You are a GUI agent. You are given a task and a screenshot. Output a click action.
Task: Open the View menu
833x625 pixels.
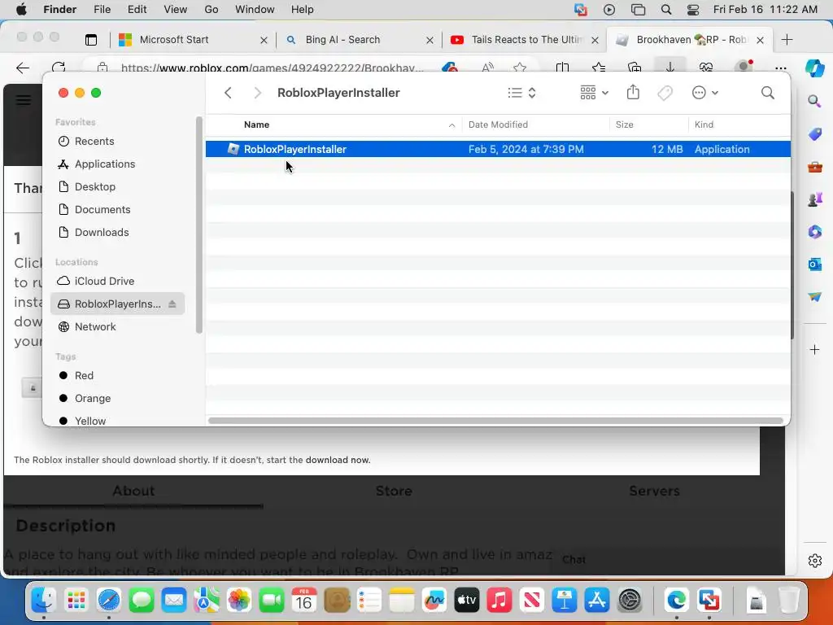click(176, 10)
